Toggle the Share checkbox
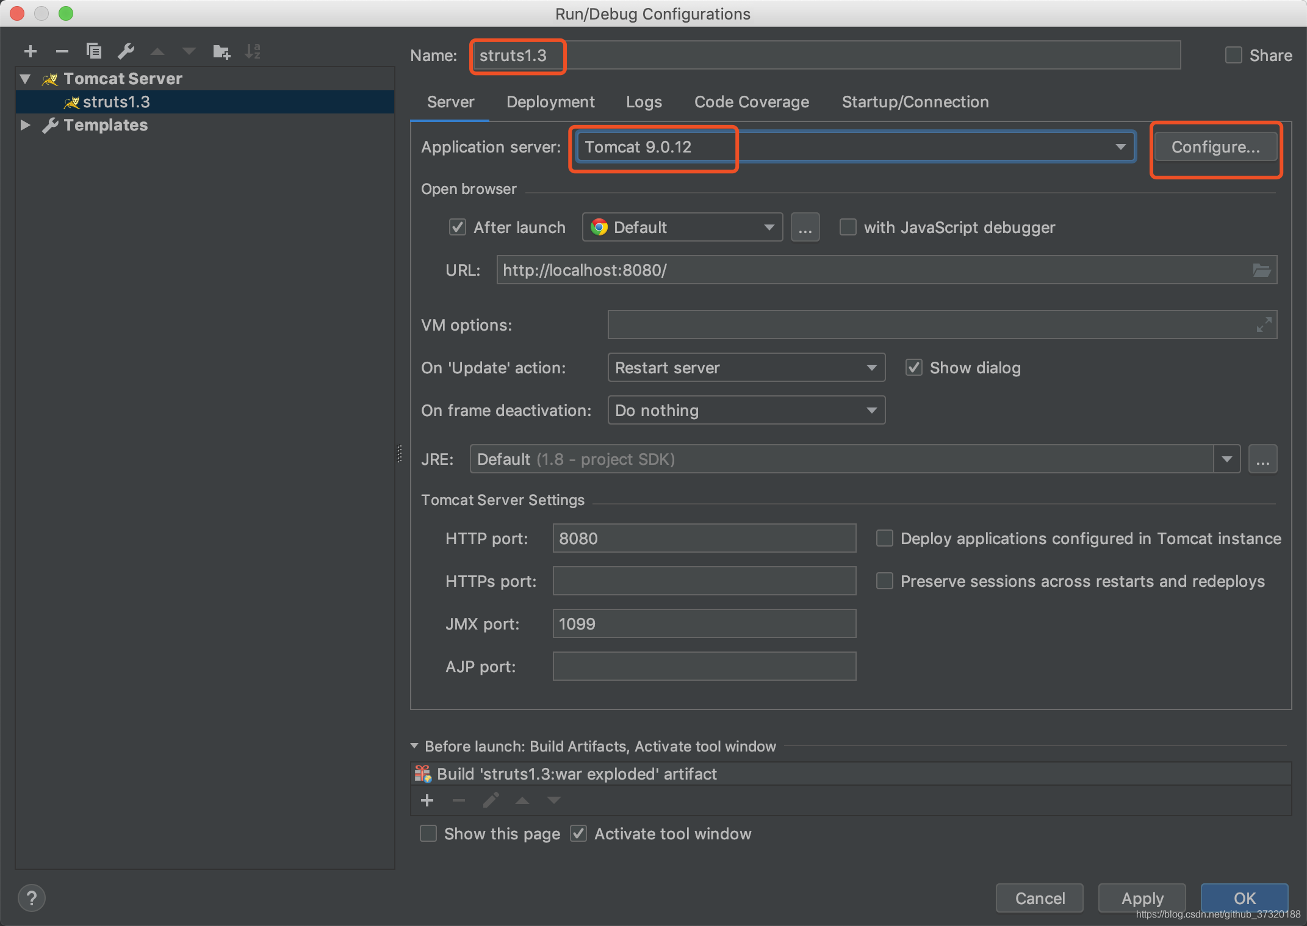Screen dimensions: 1307x926 click(1233, 56)
